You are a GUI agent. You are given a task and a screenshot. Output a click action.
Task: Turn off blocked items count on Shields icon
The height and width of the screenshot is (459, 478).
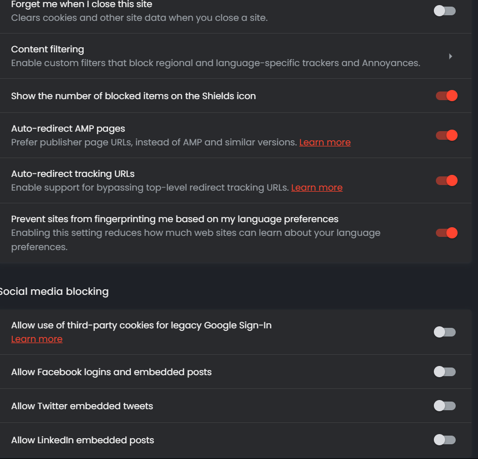pos(447,96)
